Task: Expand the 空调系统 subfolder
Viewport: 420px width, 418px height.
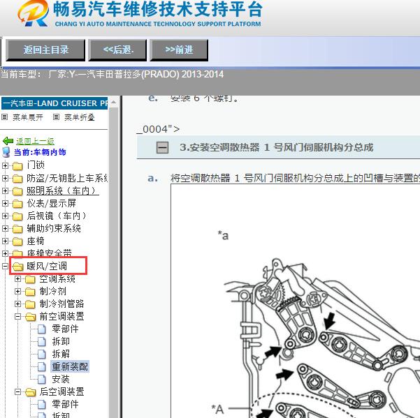Action: click(x=17, y=279)
